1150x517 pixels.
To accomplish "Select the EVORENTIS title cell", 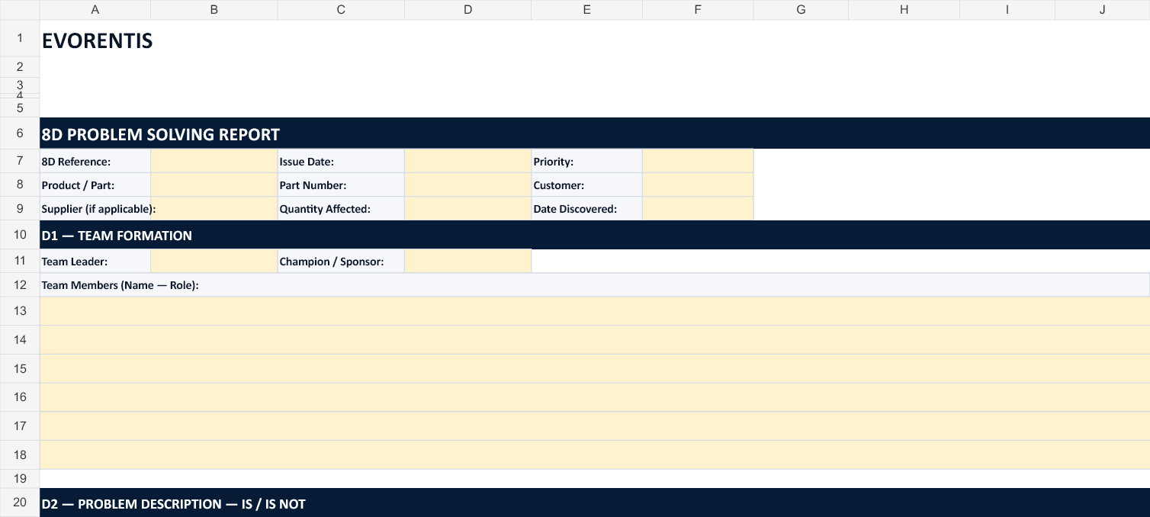I will click(95, 38).
